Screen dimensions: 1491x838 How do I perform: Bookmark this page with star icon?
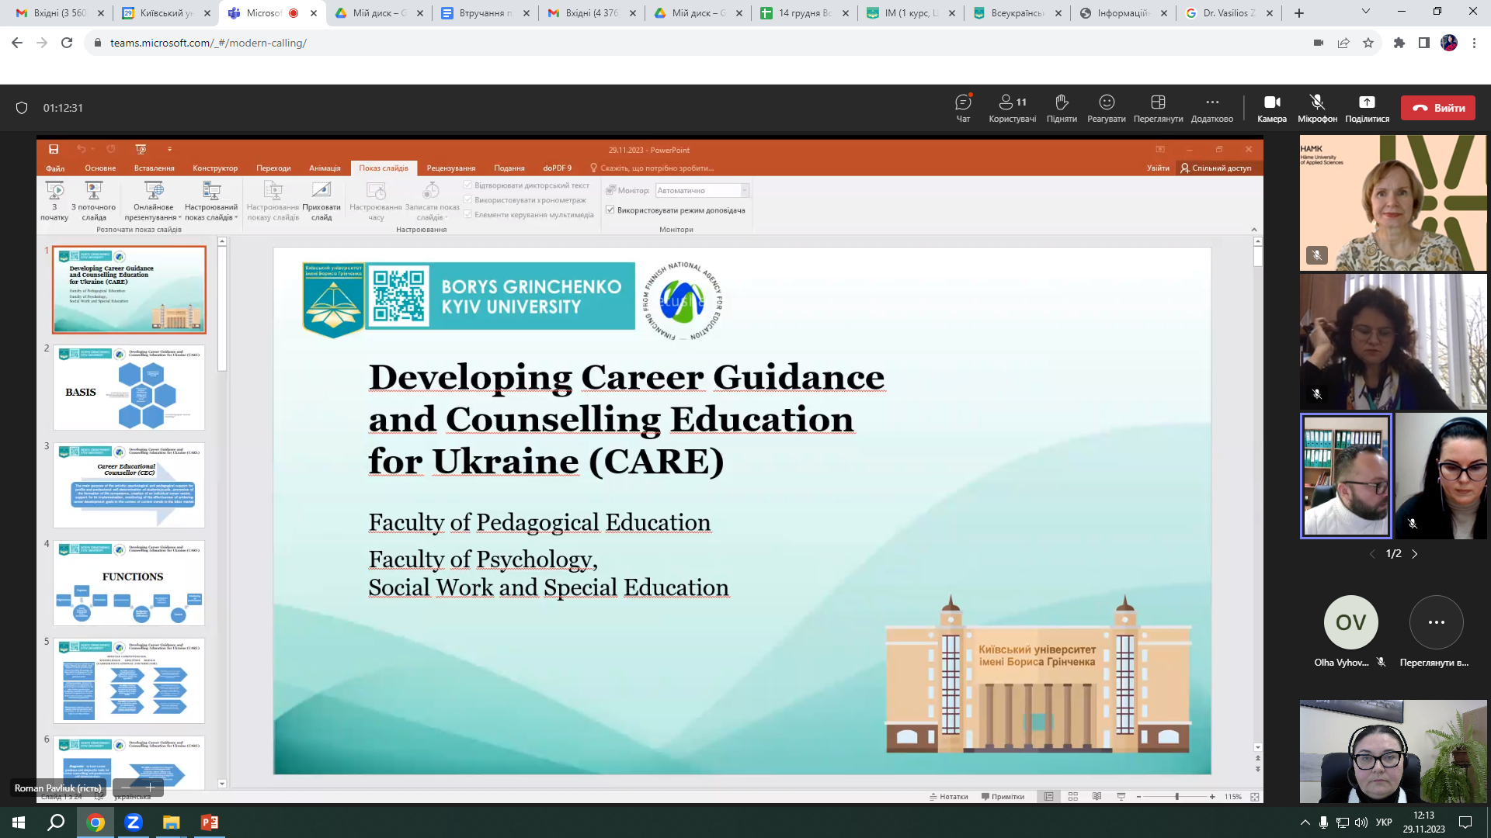coord(1368,43)
